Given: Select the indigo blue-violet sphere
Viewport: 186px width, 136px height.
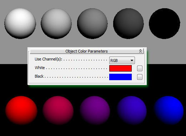Looking at the screenshot, I should (132, 110).
